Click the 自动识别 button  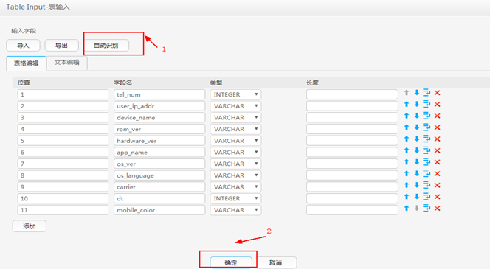pyautogui.click(x=106, y=46)
